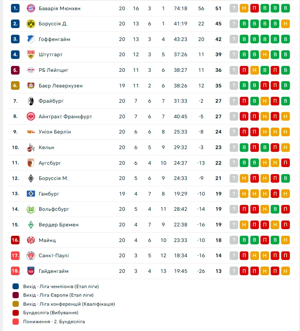Image resolution: width=300 pixels, height=331 pixels.
Task: Click the Werder Bremen diamond logo
Action: point(31,225)
